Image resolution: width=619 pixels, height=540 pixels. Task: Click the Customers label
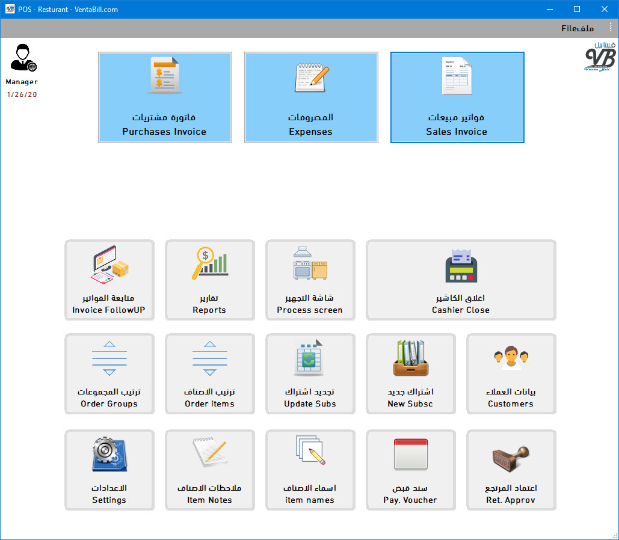pos(511,403)
